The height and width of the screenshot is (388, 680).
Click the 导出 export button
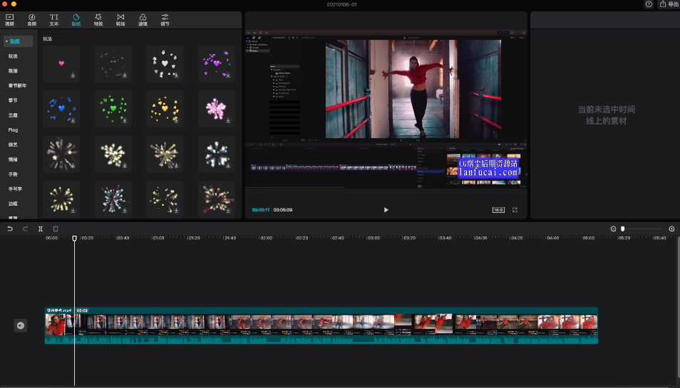tap(669, 4)
